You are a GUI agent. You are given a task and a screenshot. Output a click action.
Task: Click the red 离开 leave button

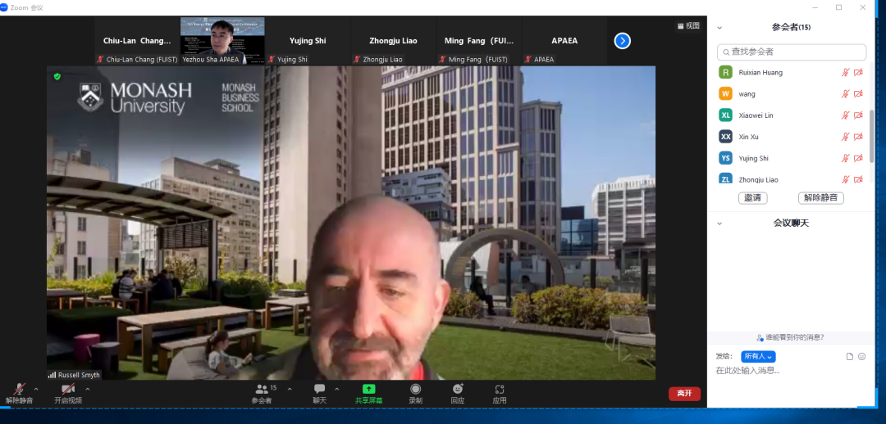pyautogui.click(x=684, y=394)
